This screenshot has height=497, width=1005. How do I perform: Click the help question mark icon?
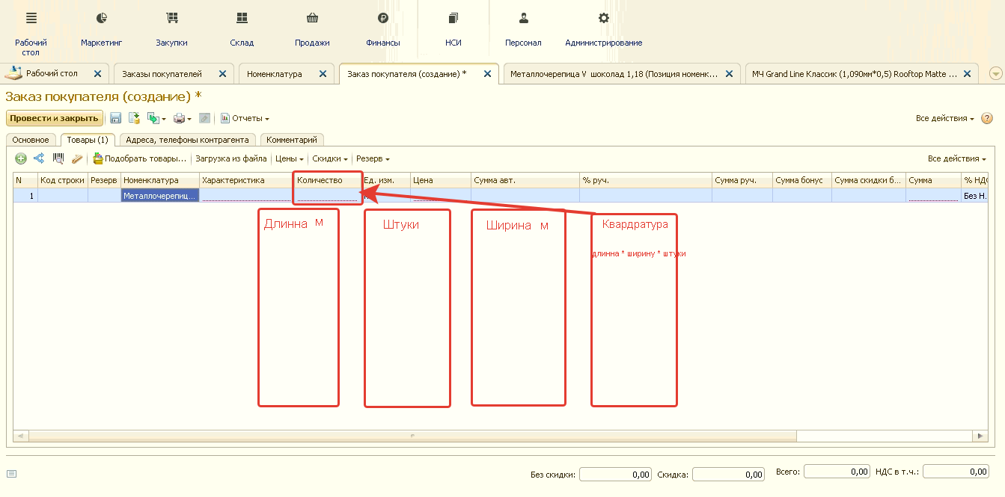click(987, 118)
